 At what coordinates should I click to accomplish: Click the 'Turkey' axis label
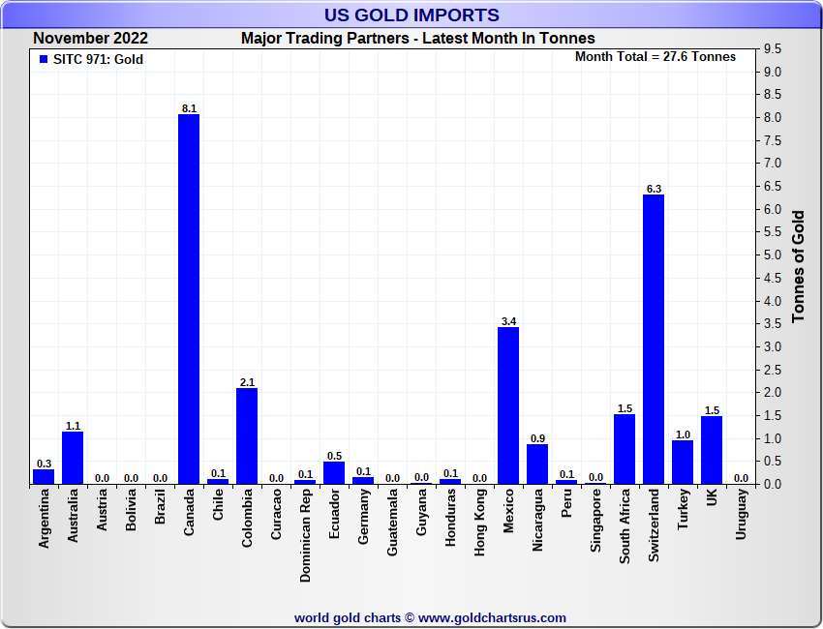(x=683, y=509)
